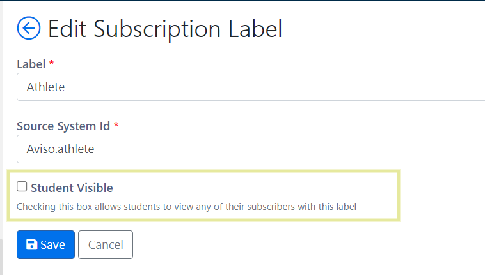Click the Student Visible label text
This screenshot has width=485, height=275.
(x=72, y=188)
